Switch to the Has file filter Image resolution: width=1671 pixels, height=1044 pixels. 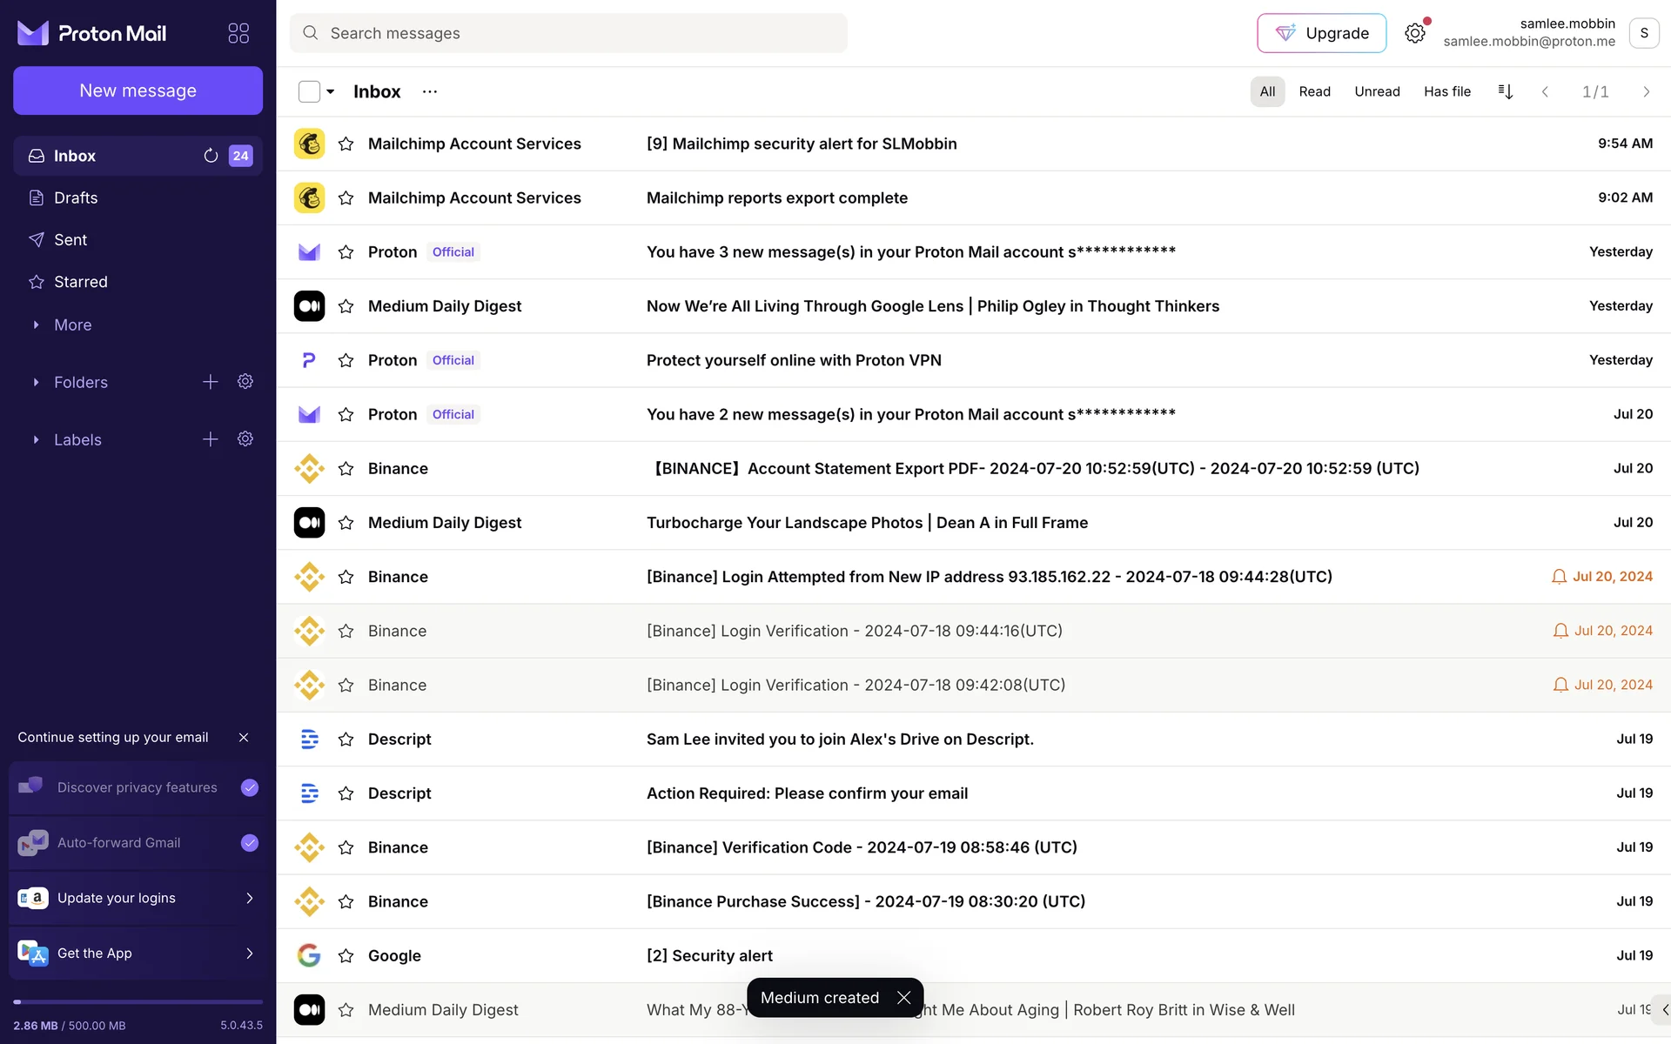[x=1446, y=91]
